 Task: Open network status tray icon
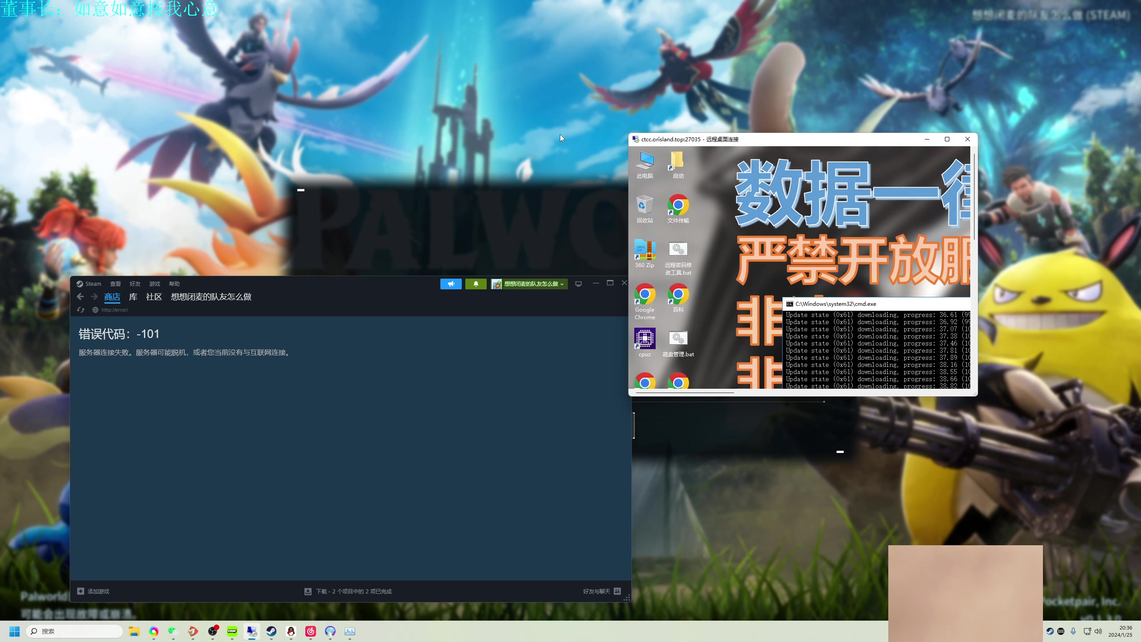point(1087,631)
